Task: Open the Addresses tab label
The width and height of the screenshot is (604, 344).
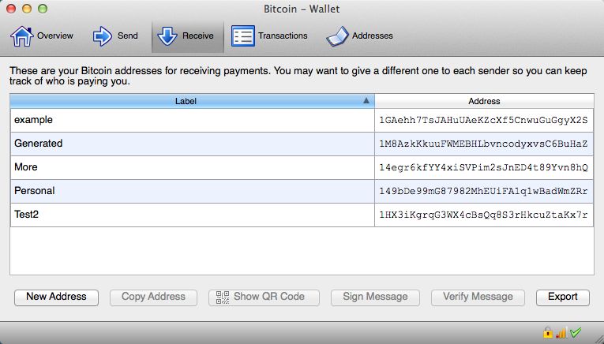Action: tap(373, 36)
